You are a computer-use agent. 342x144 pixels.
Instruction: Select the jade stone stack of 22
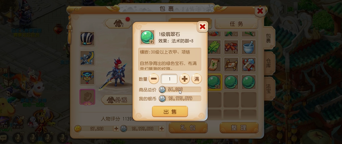[x=215, y=82]
